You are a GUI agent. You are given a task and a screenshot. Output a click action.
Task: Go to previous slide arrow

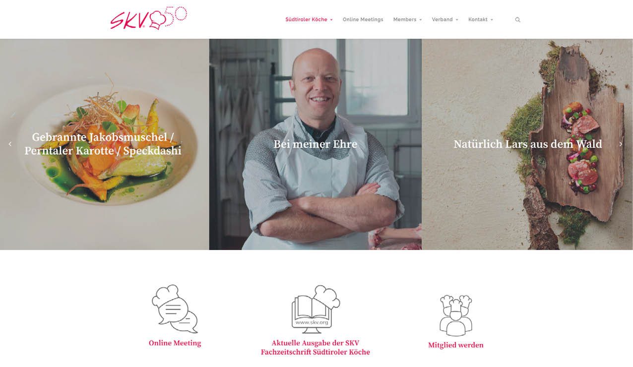[x=10, y=144]
